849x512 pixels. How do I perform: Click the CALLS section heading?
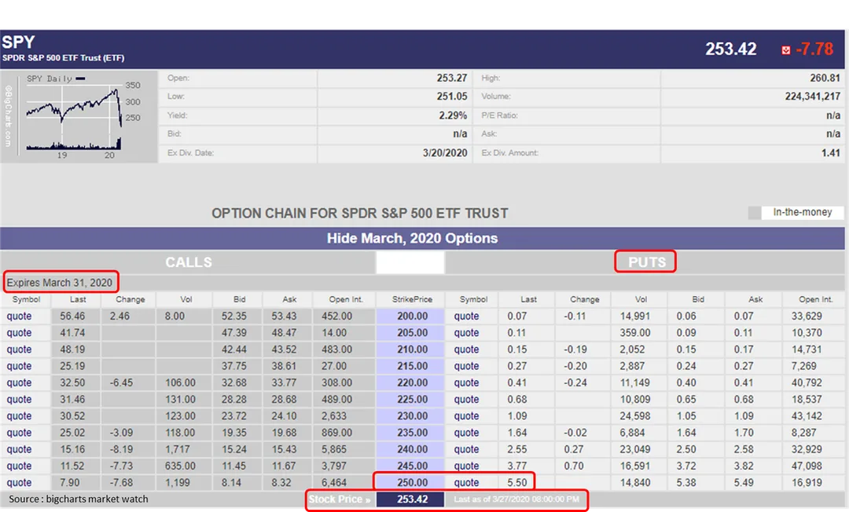[189, 263]
